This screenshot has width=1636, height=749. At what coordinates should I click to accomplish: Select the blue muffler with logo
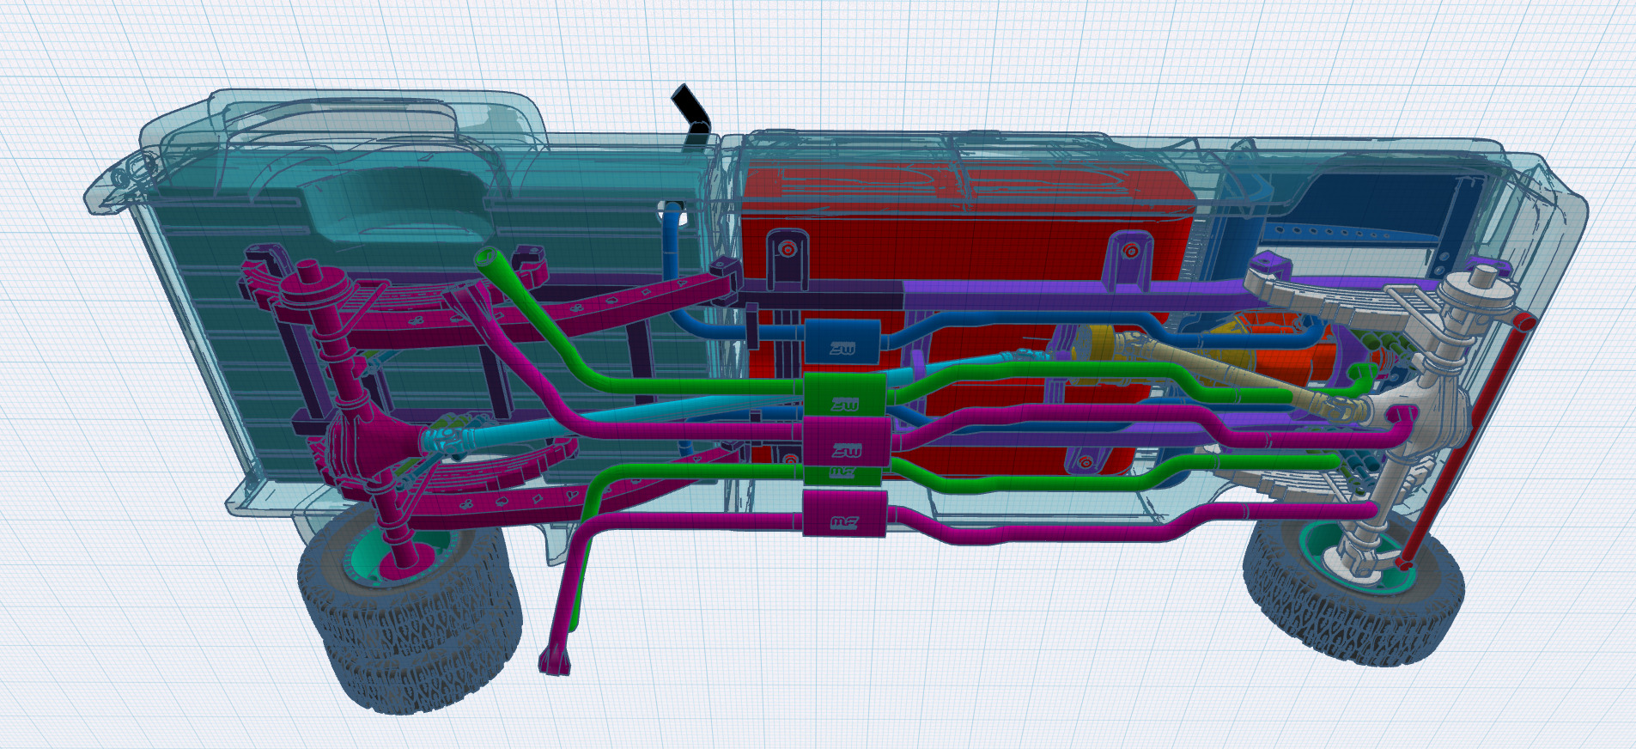pyautogui.click(x=842, y=341)
